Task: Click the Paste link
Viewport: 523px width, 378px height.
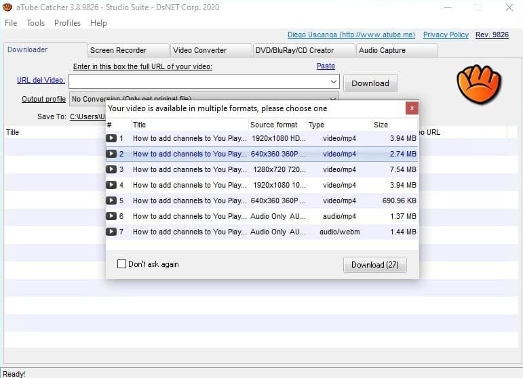Action: click(326, 66)
